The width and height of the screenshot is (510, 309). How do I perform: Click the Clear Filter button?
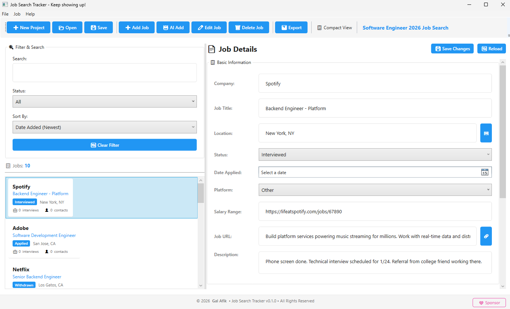(105, 145)
